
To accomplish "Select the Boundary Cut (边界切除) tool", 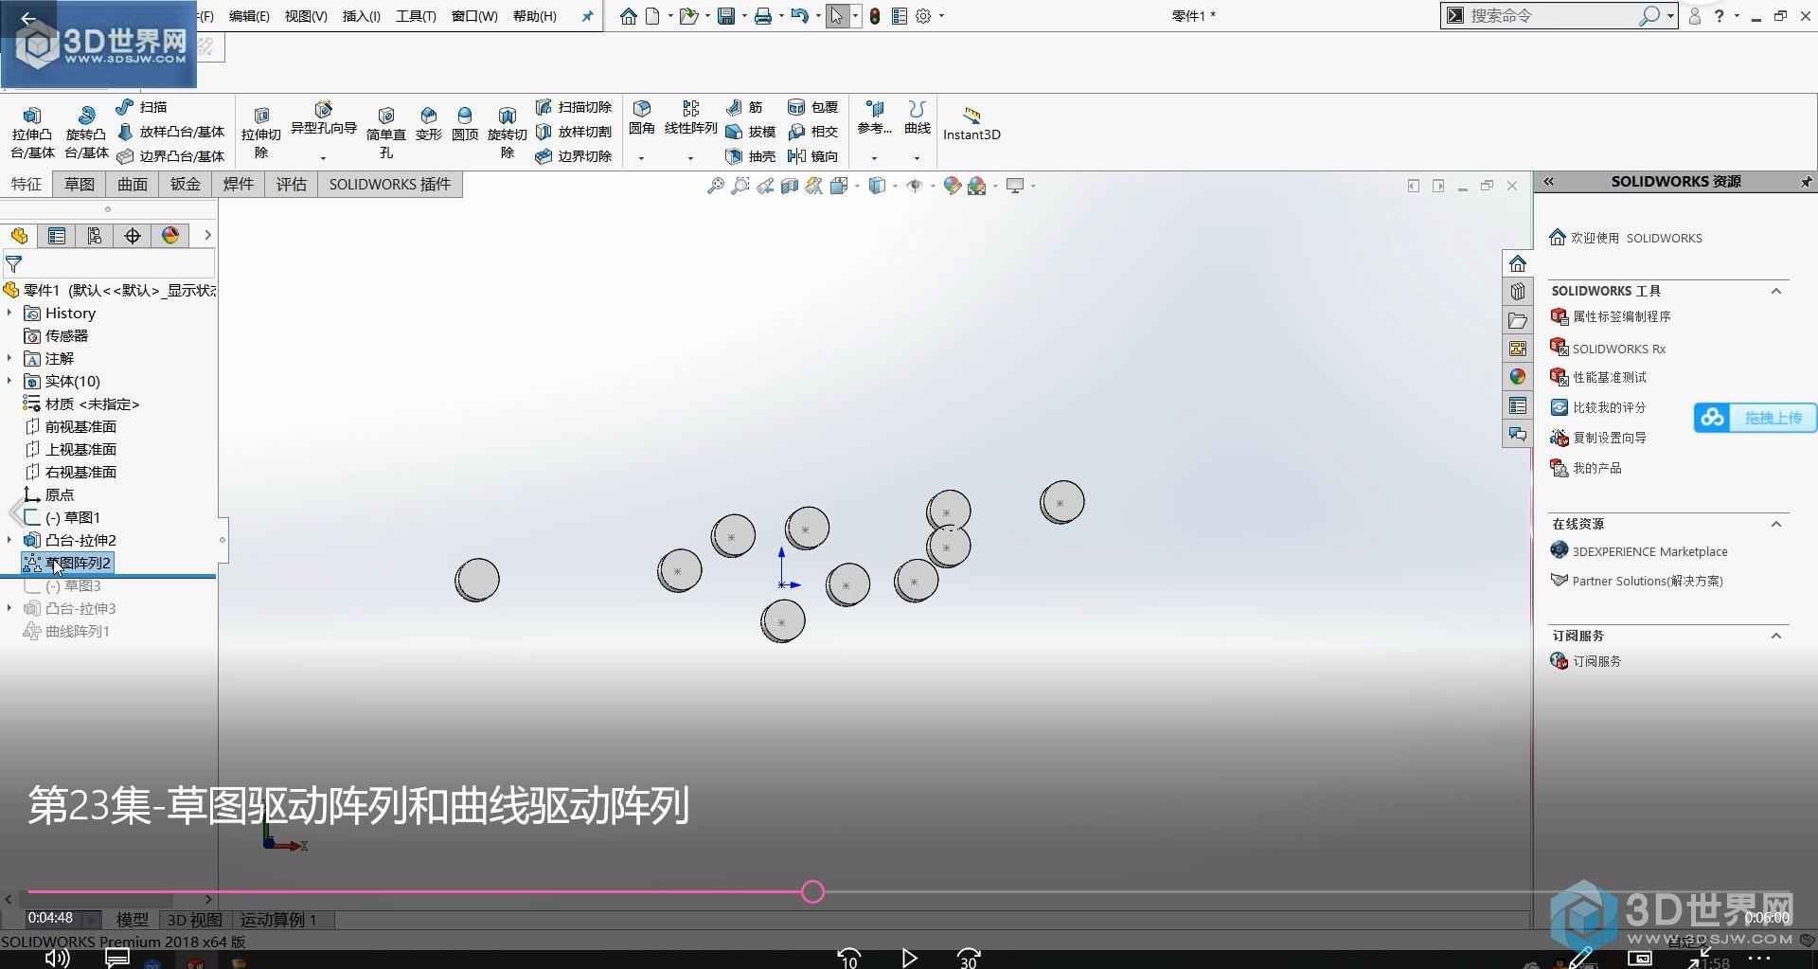I will click(574, 156).
